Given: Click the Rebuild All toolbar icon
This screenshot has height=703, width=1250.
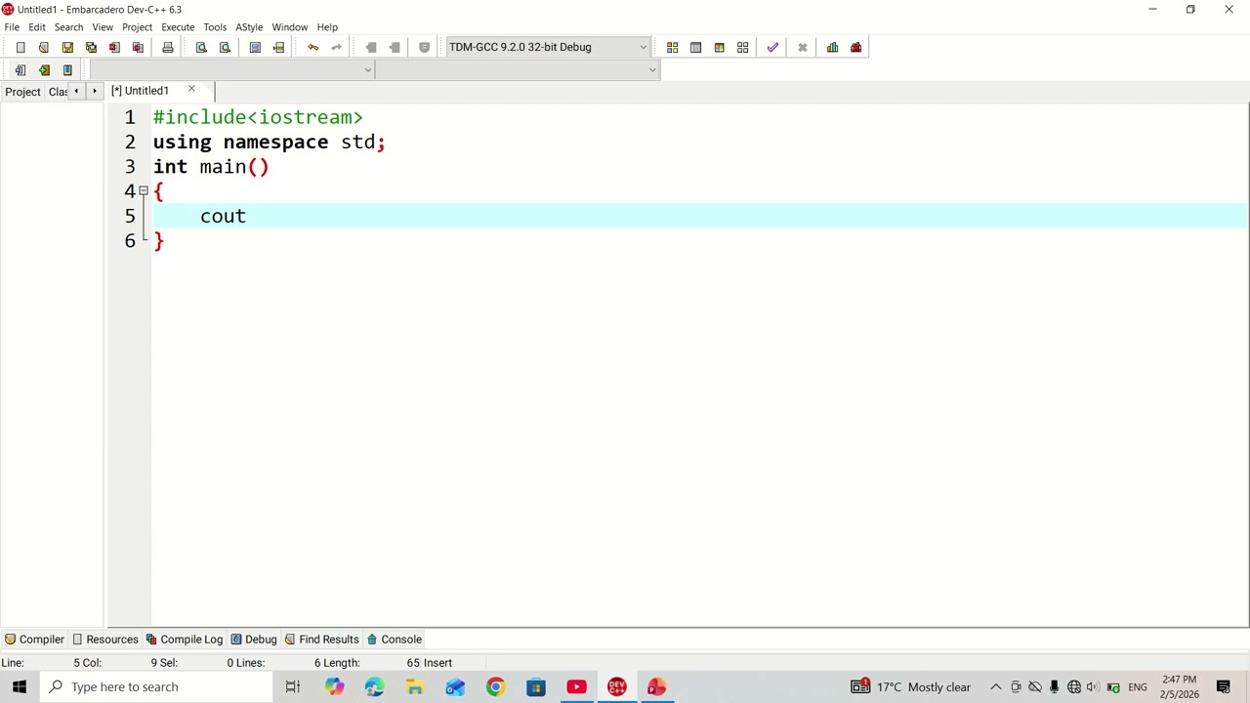Looking at the screenshot, I should [x=742, y=47].
